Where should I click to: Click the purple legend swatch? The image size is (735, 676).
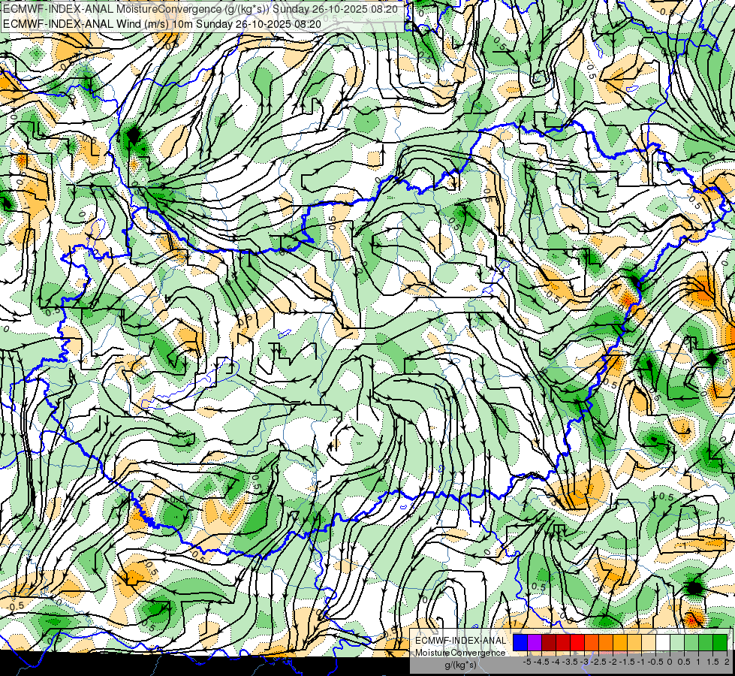[535, 643]
